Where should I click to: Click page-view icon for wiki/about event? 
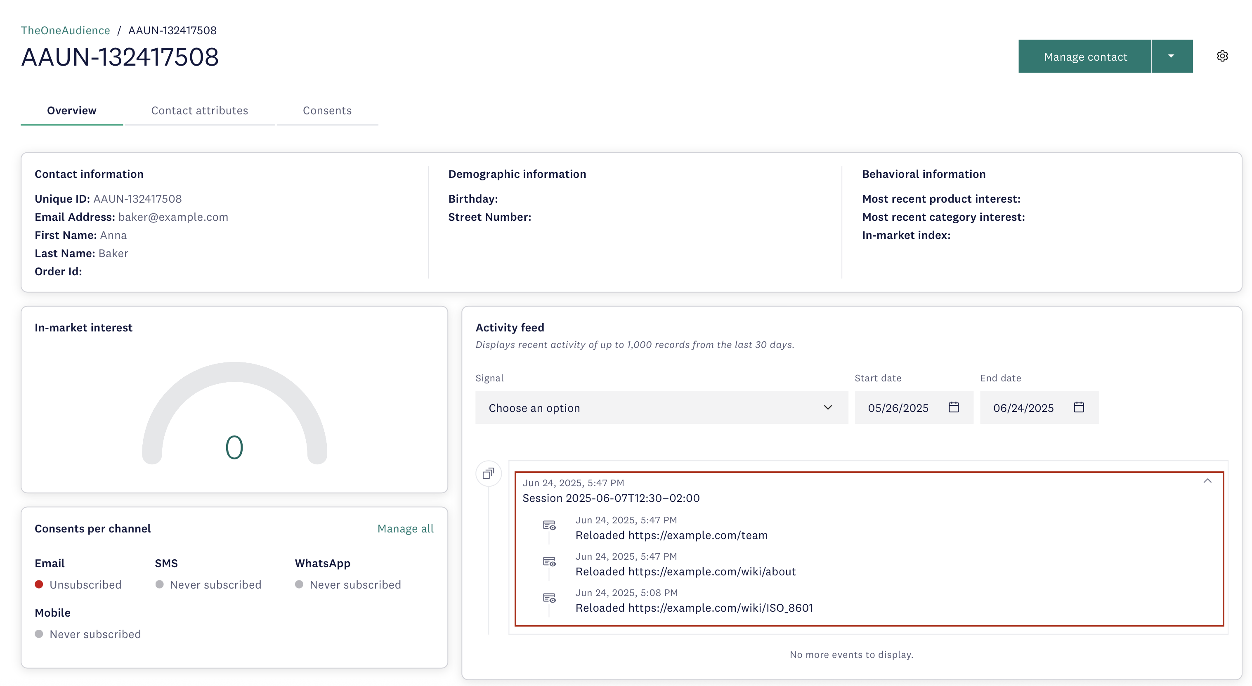tap(549, 561)
